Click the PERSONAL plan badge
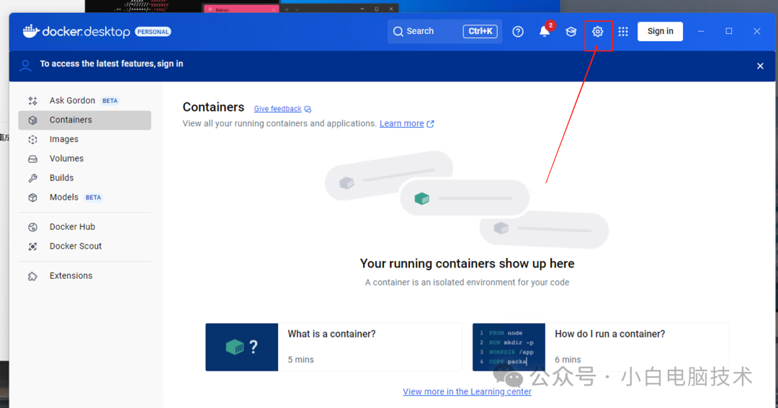Viewport: 778px width, 408px height. tap(153, 32)
